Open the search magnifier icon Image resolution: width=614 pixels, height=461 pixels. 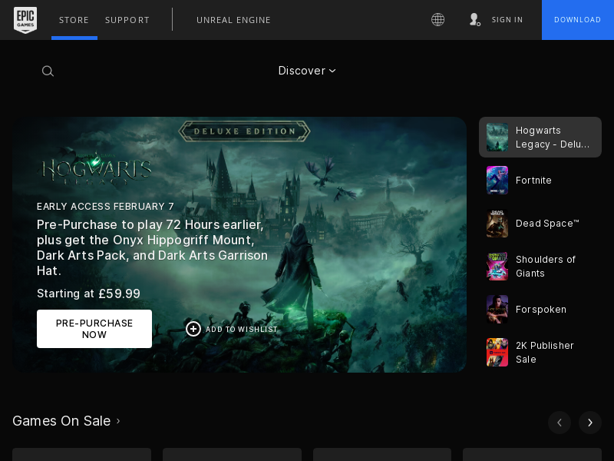[48, 71]
